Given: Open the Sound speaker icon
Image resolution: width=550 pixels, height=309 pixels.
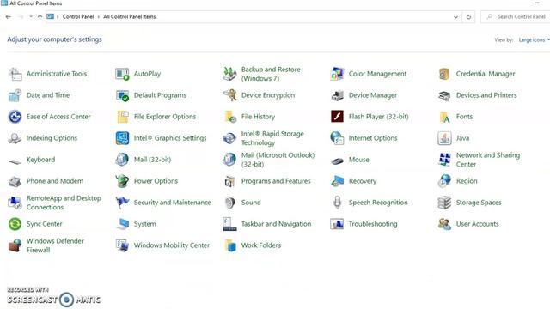Looking at the screenshot, I should pos(229,203).
